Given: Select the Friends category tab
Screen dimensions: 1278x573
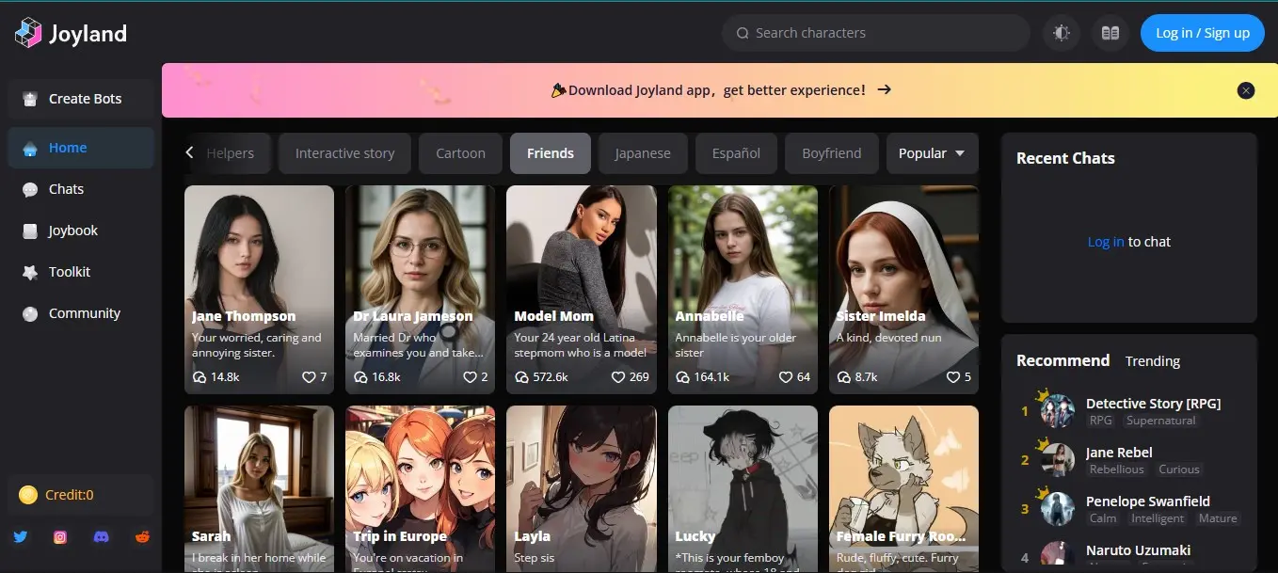Looking at the screenshot, I should click(551, 153).
